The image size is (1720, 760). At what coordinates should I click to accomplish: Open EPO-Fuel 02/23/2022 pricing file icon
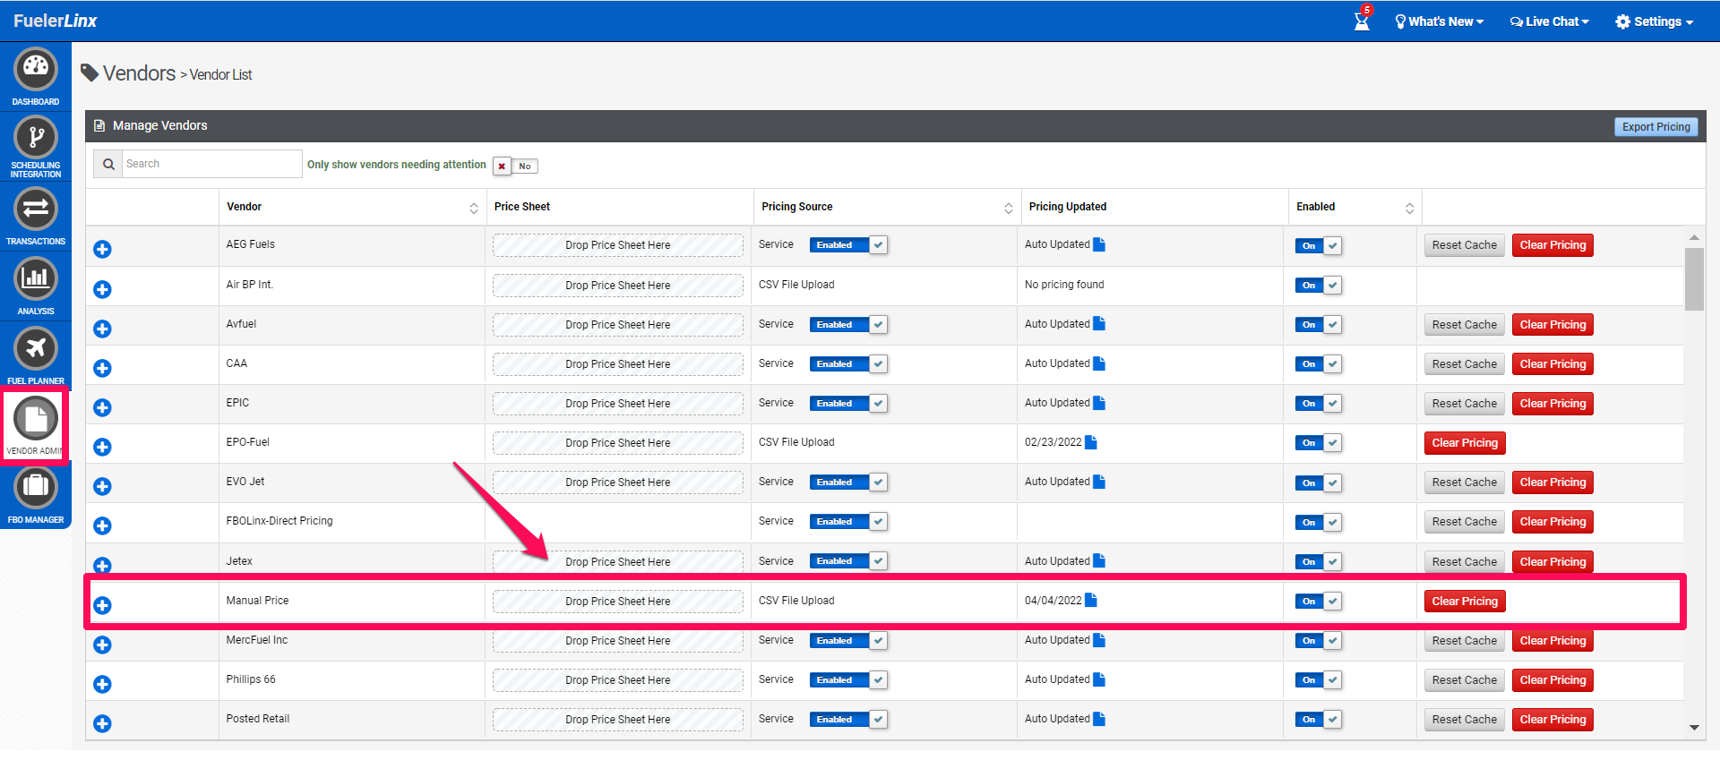1091,442
